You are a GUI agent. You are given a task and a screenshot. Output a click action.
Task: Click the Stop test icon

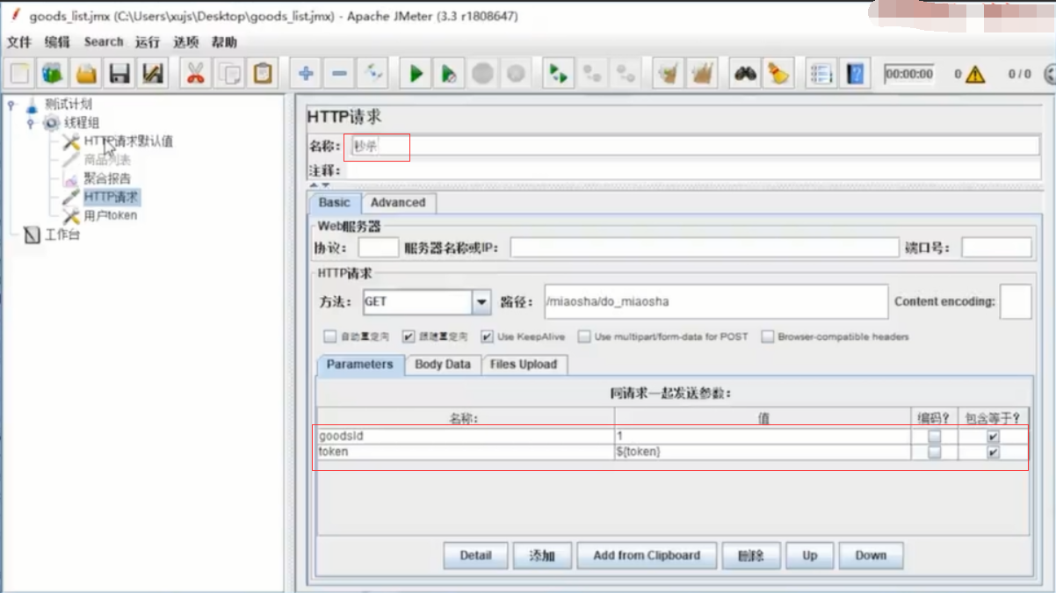(482, 74)
